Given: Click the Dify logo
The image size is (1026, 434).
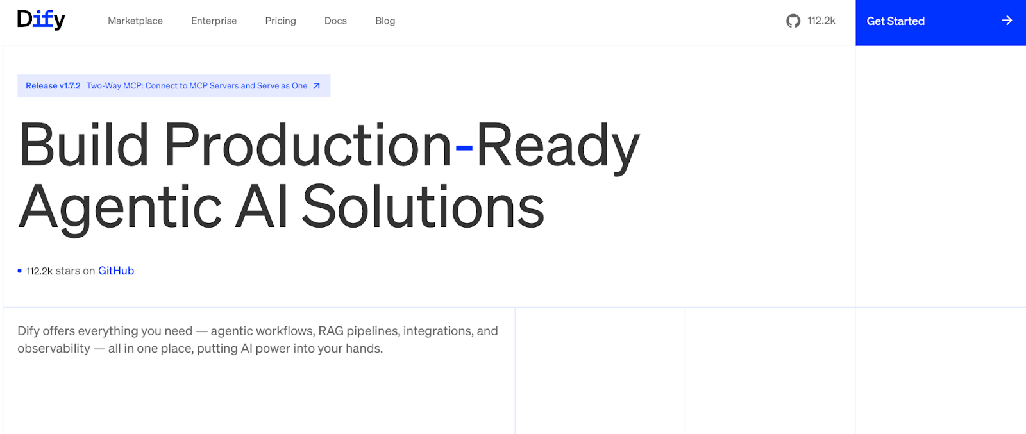Looking at the screenshot, I should click(41, 20).
